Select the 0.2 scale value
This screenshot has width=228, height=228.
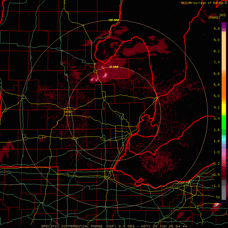(217, 164)
